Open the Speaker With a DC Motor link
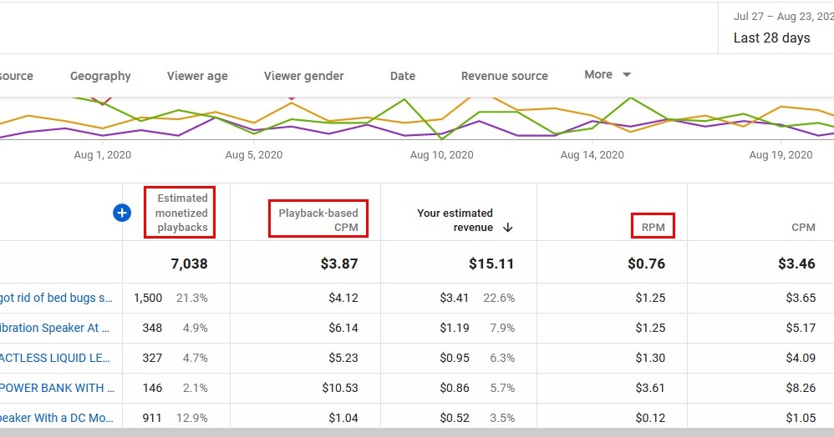834x437 pixels. click(x=57, y=418)
